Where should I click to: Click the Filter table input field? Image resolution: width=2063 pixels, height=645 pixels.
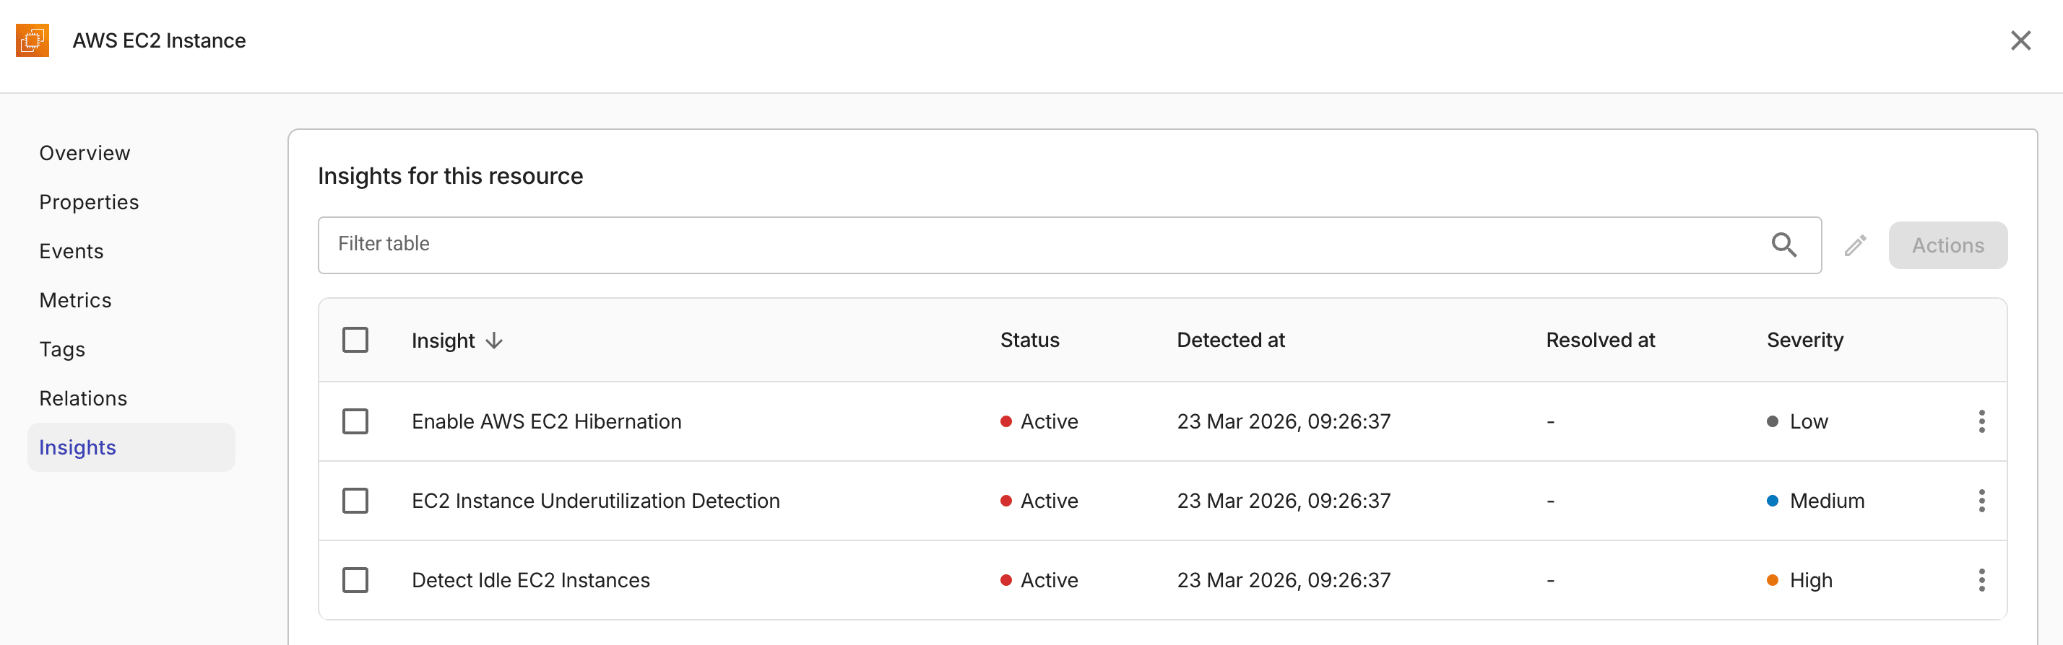coord(1069,245)
